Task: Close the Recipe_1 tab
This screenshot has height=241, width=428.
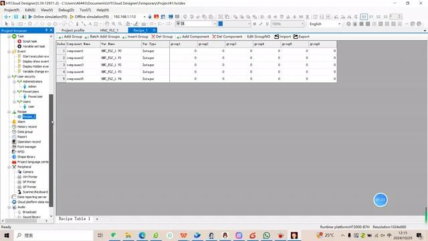Action: pyautogui.click(x=154, y=30)
